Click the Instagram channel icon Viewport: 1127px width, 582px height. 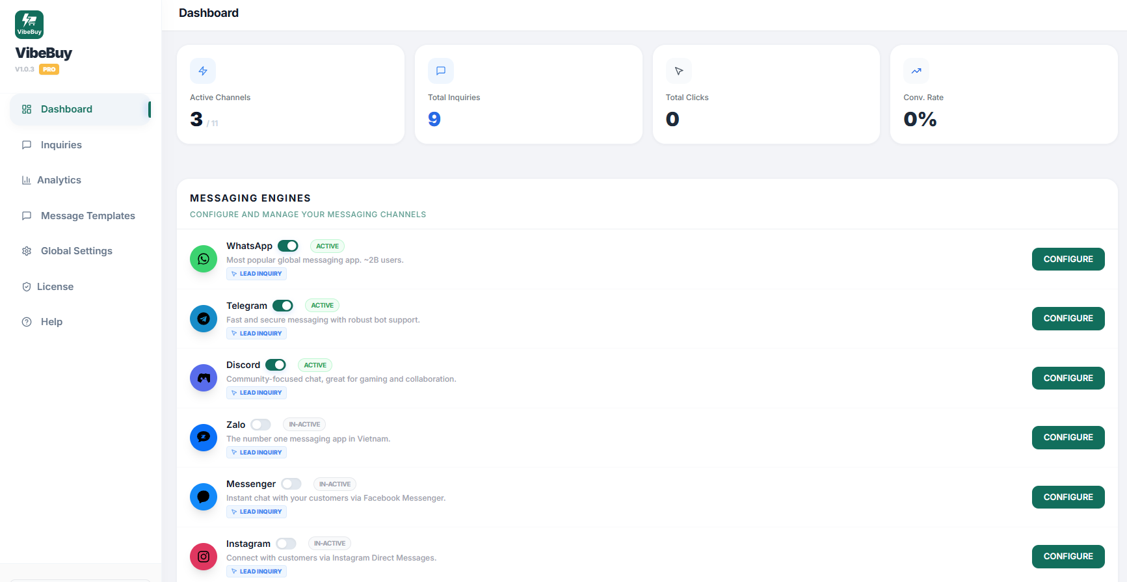pyautogui.click(x=204, y=557)
